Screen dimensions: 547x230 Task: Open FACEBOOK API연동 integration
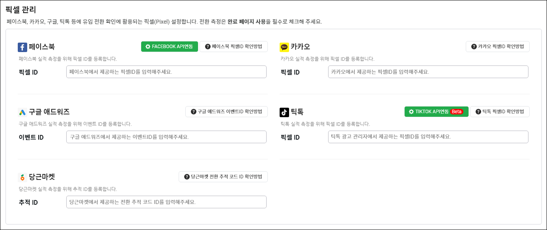coord(169,47)
